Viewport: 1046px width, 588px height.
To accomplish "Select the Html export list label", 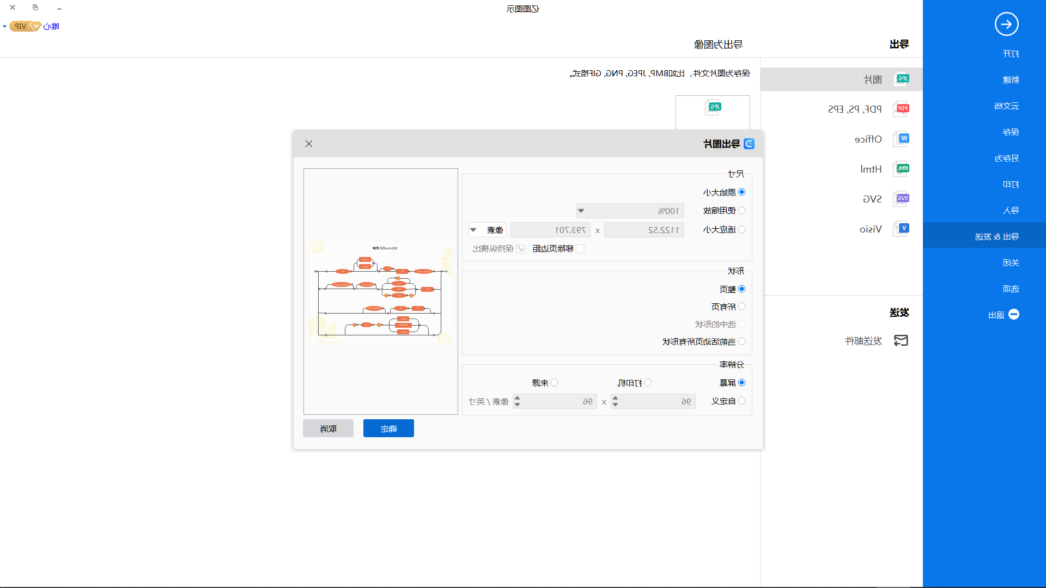I will [x=871, y=169].
